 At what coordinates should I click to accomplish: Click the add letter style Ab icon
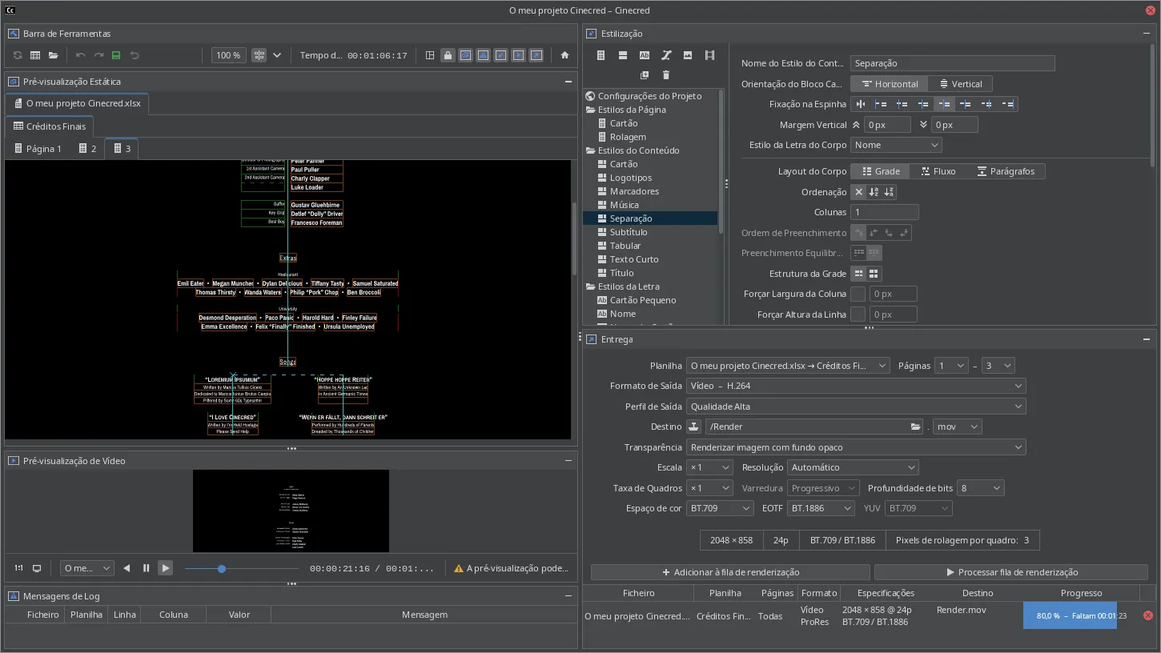pyautogui.click(x=644, y=55)
